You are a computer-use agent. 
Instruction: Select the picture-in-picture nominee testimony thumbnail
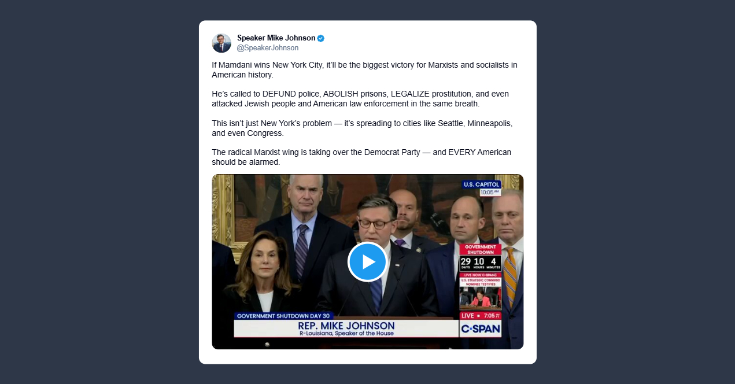click(480, 297)
